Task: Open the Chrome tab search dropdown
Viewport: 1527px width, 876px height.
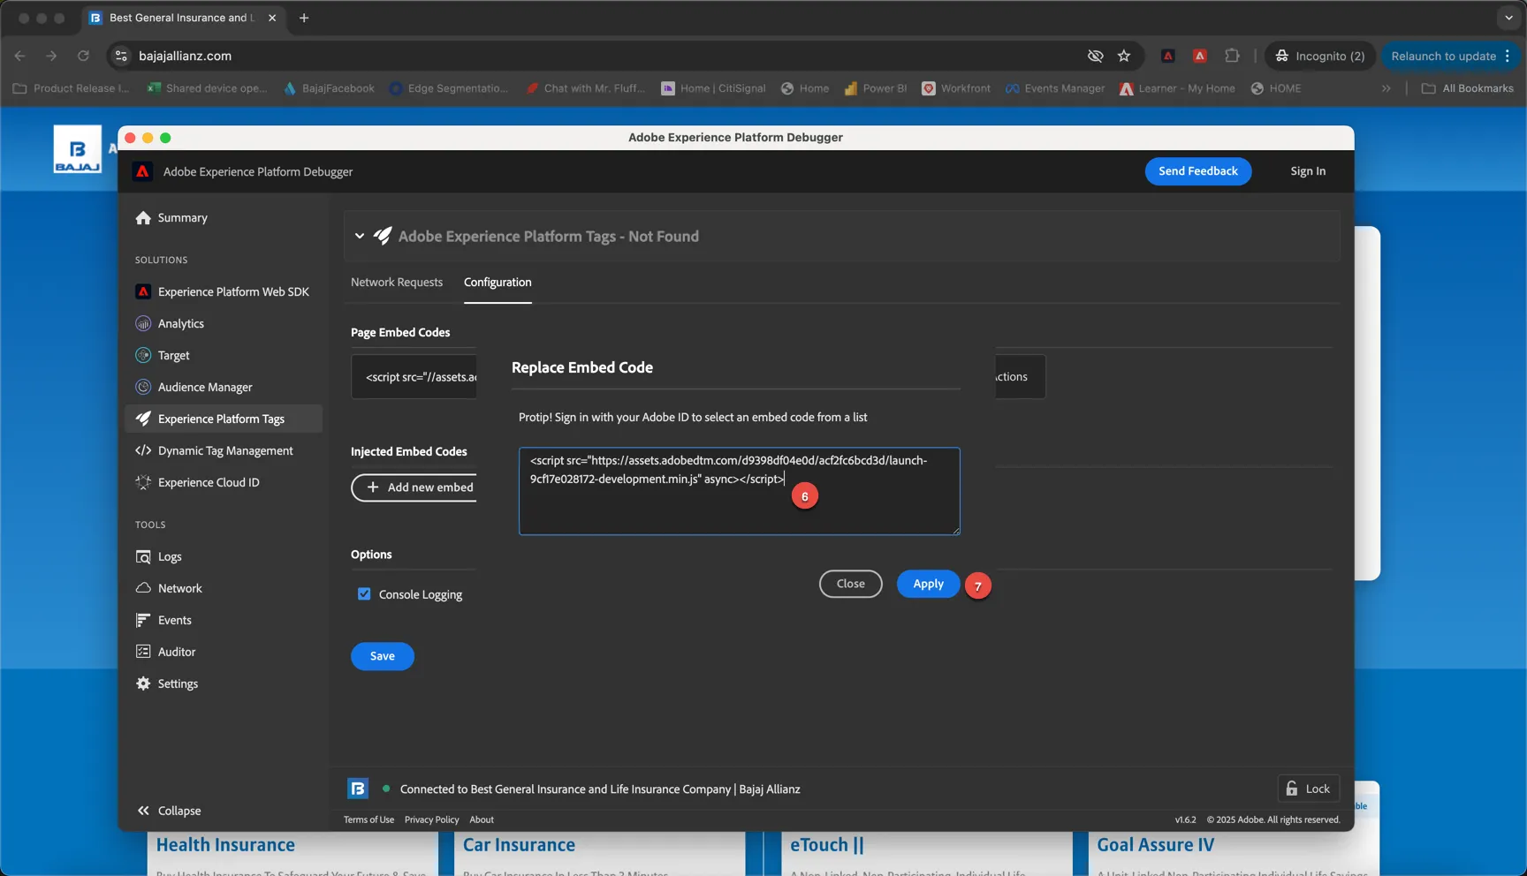Action: click(1508, 18)
